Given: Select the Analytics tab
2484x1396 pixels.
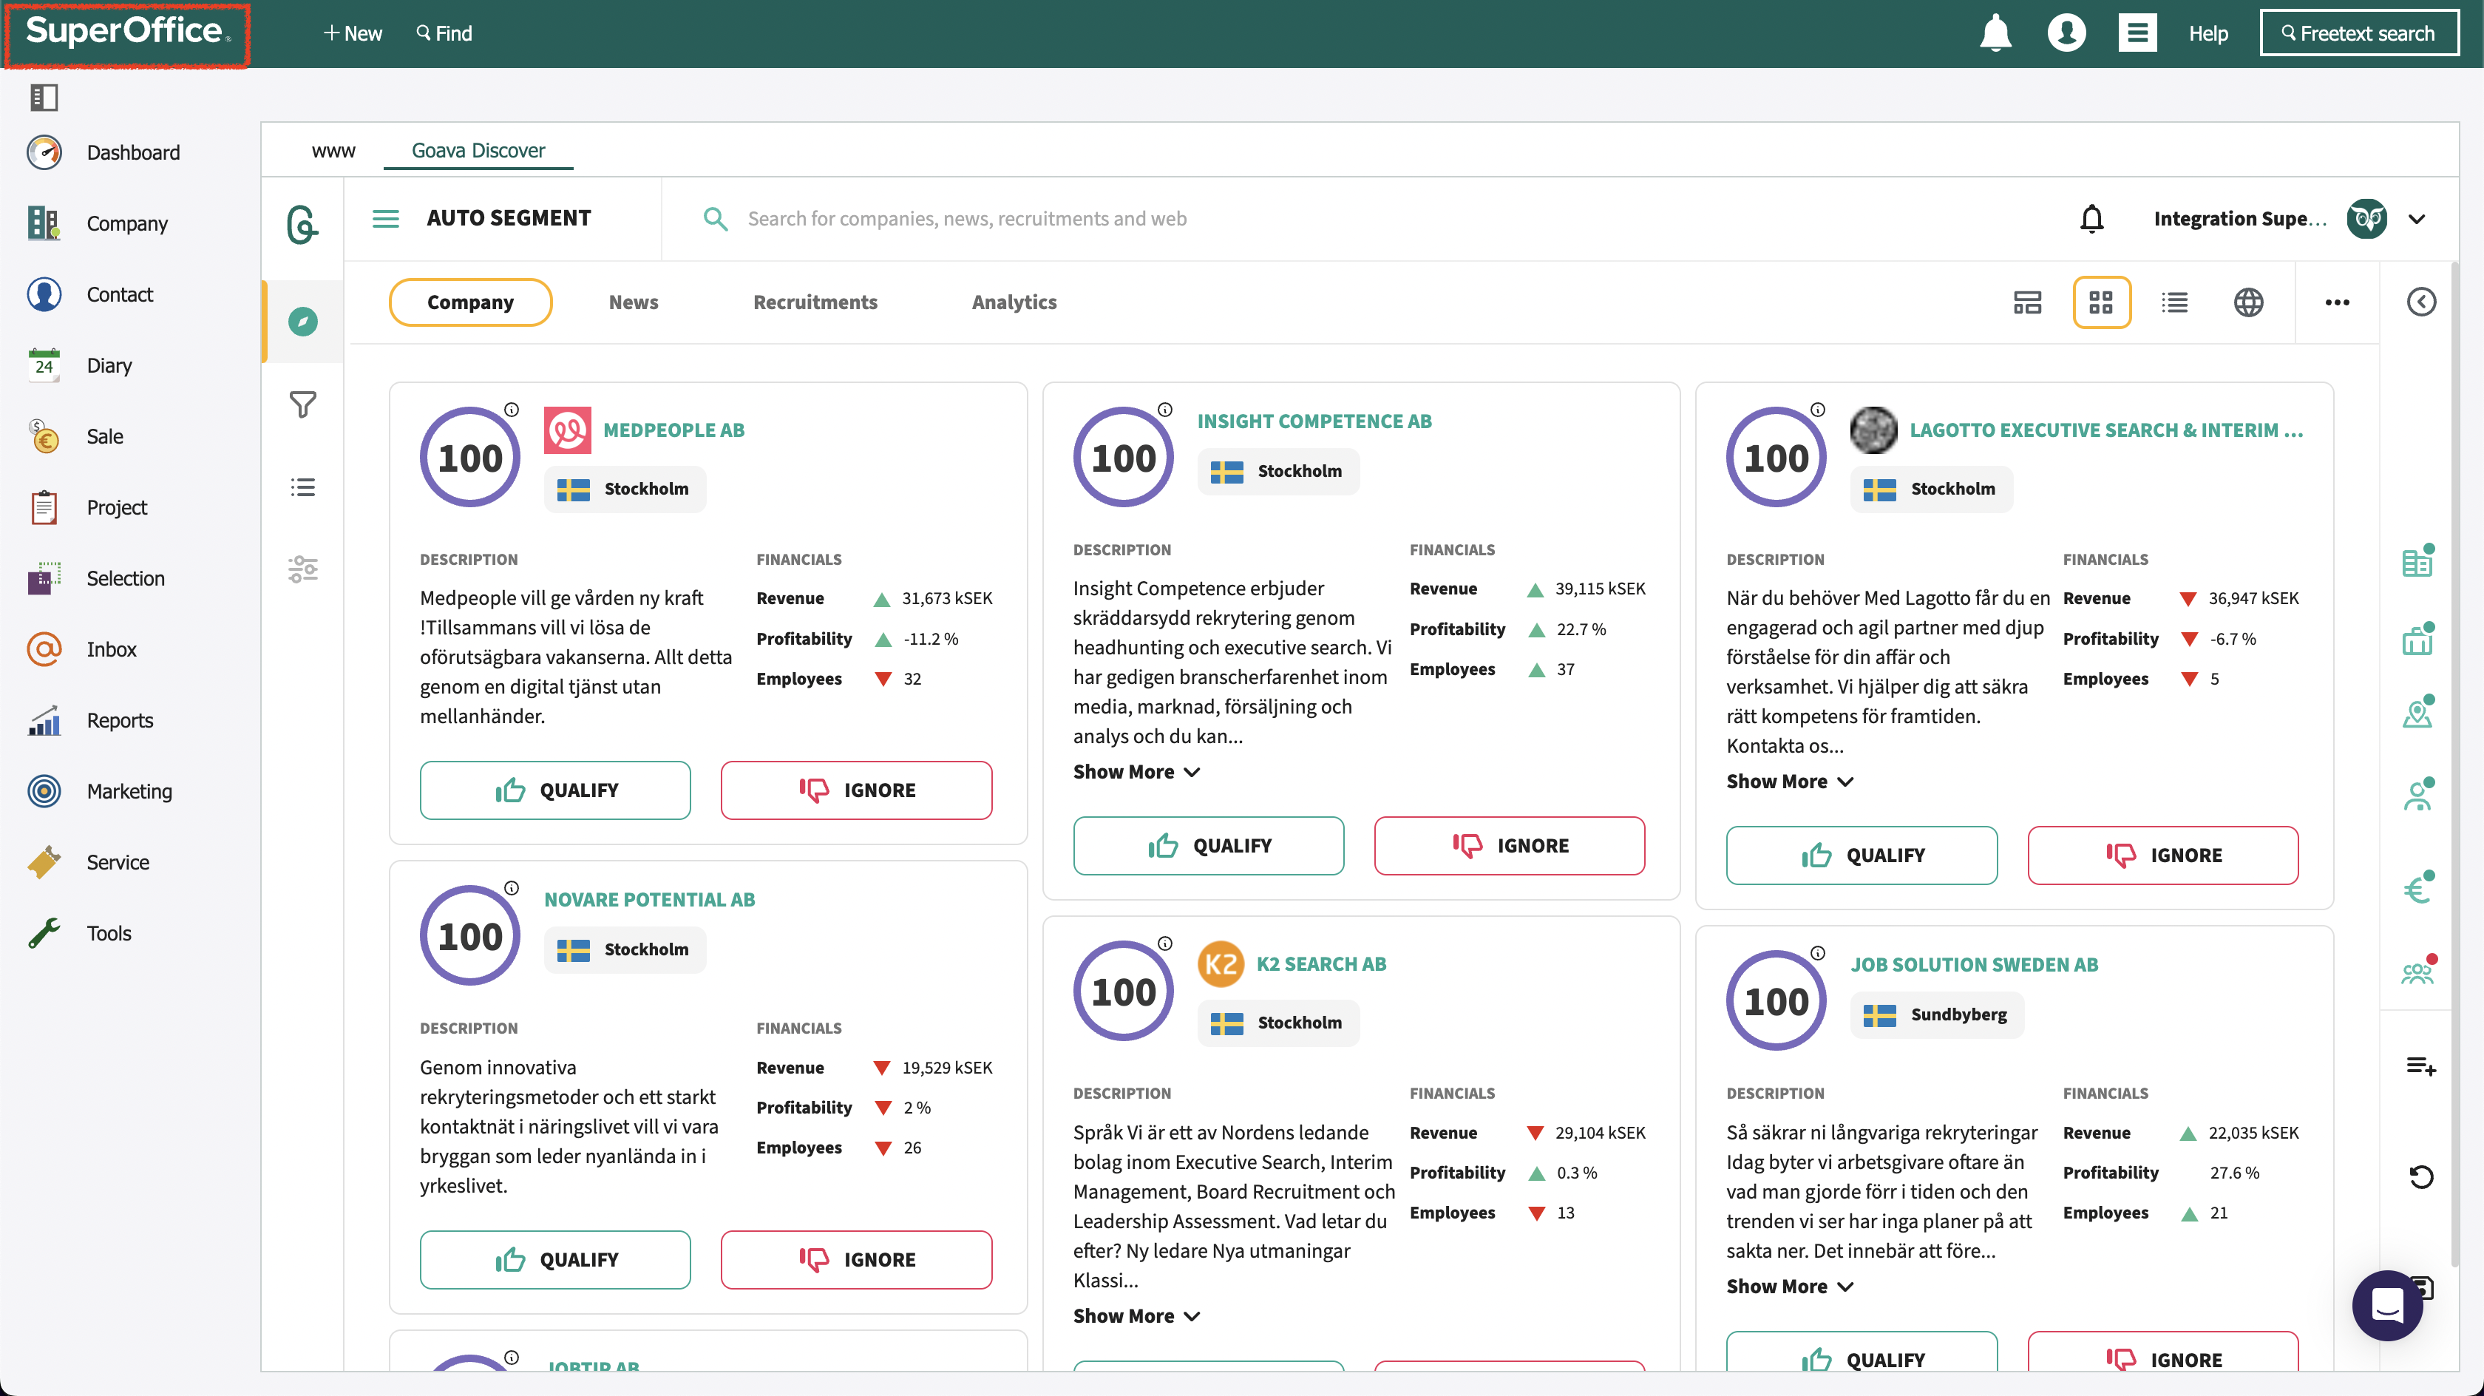Looking at the screenshot, I should click(x=1014, y=302).
